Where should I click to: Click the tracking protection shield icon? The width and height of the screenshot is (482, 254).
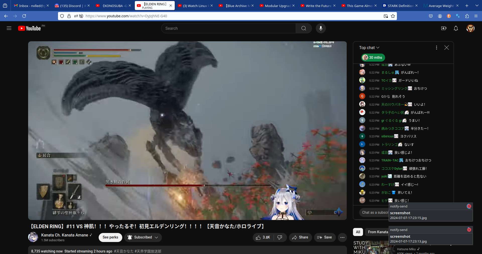coord(62,16)
